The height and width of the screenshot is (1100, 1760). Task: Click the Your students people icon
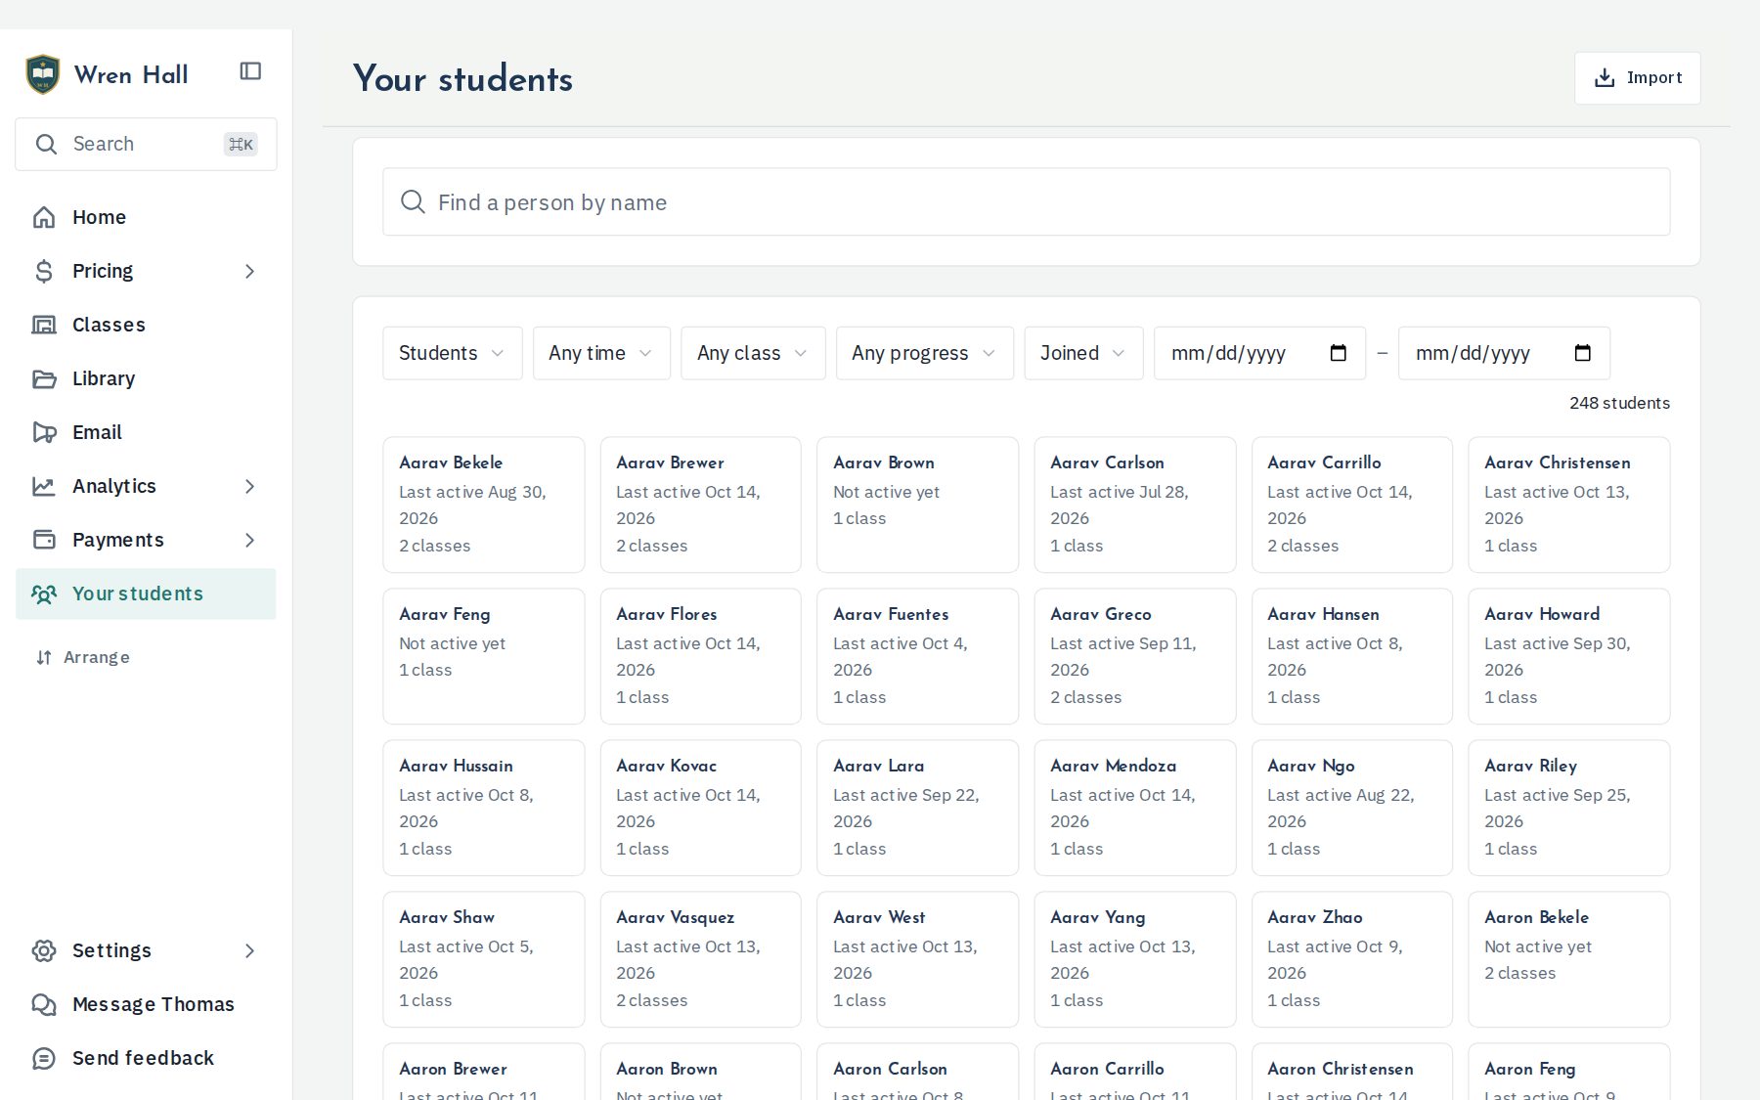coord(44,594)
